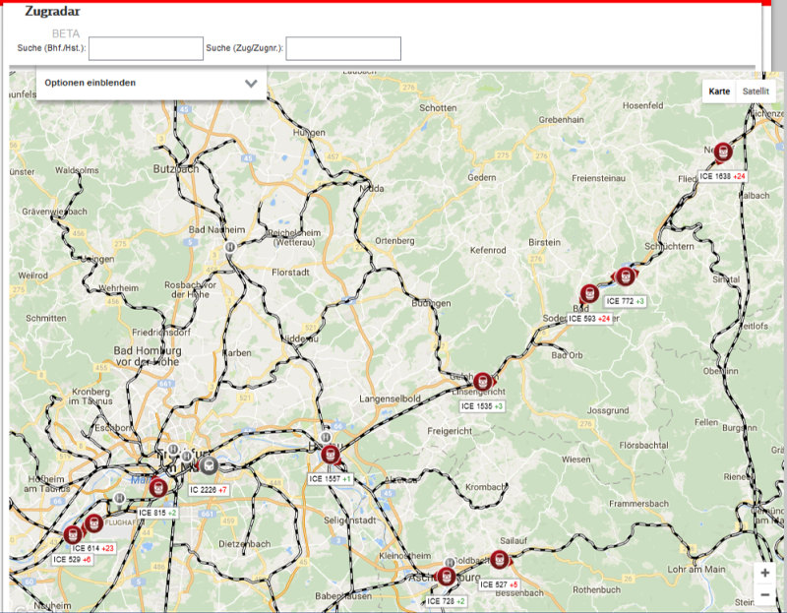Select the ICE 1557 train marker

(x=330, y=455)
